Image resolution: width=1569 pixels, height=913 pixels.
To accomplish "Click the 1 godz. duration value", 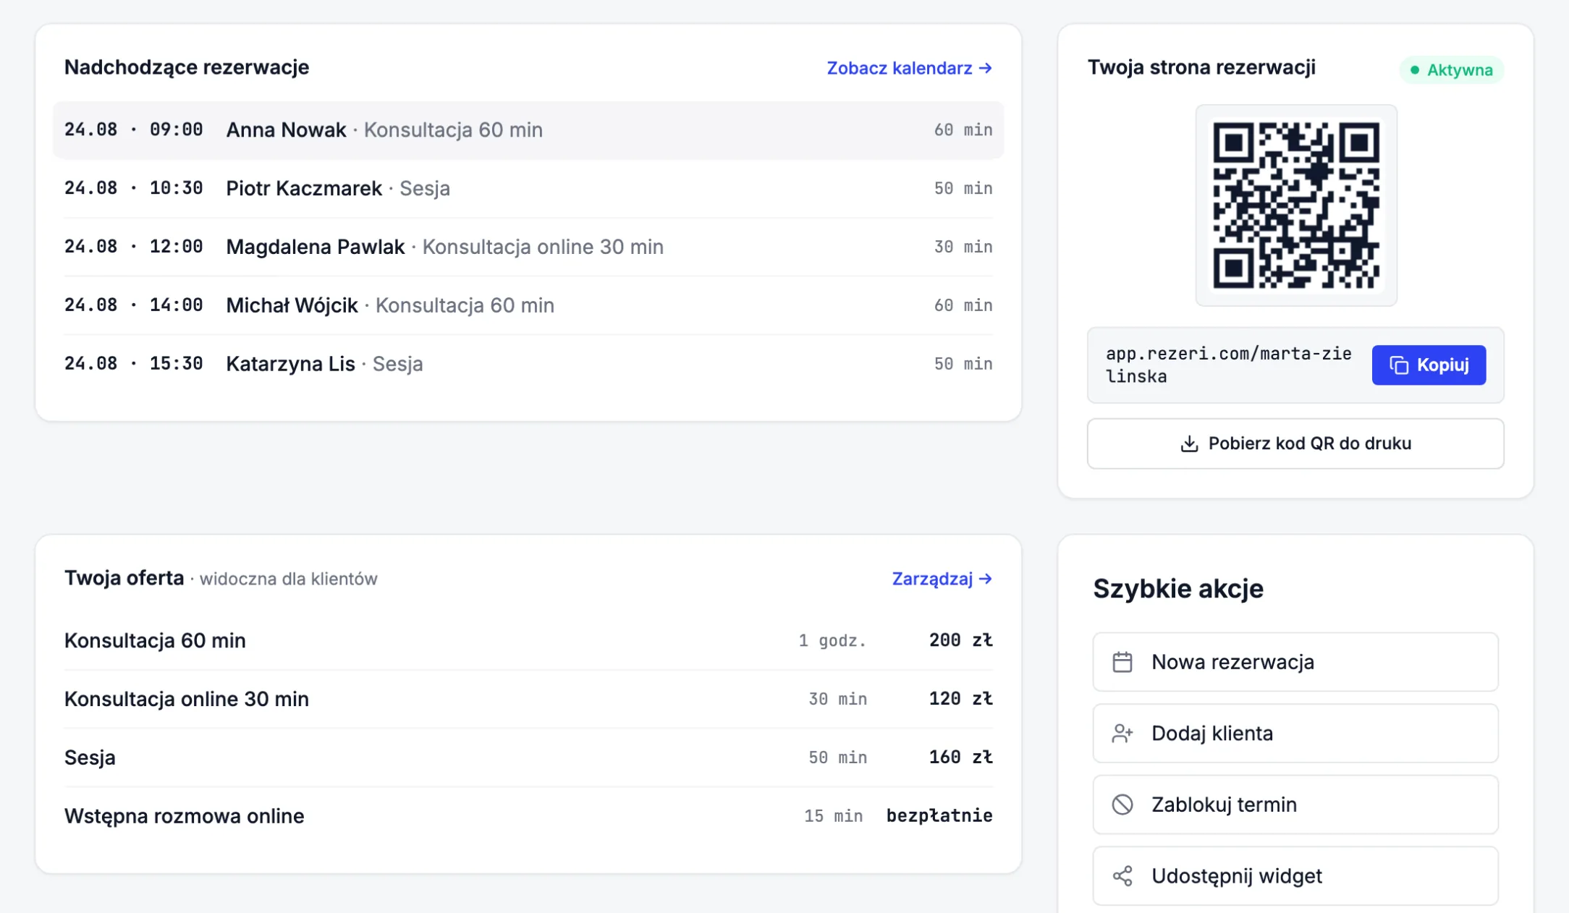I will pyautogui.click(x=832, y=641).
